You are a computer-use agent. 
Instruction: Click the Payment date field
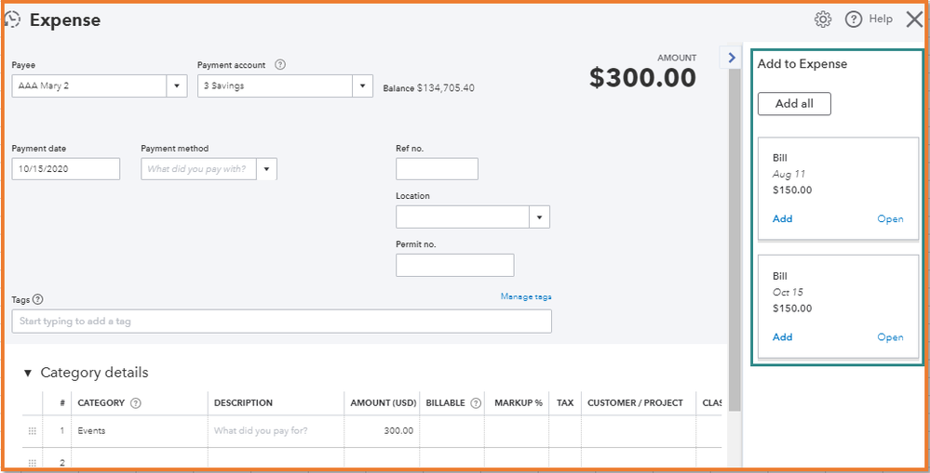(65, 169)
